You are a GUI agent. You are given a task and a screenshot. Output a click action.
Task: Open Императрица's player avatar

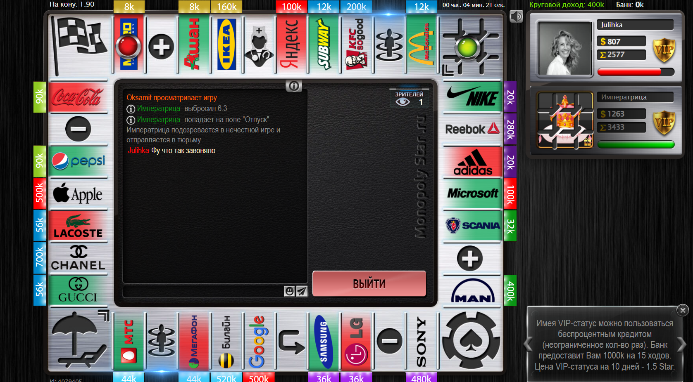click(x=564, y=120)
